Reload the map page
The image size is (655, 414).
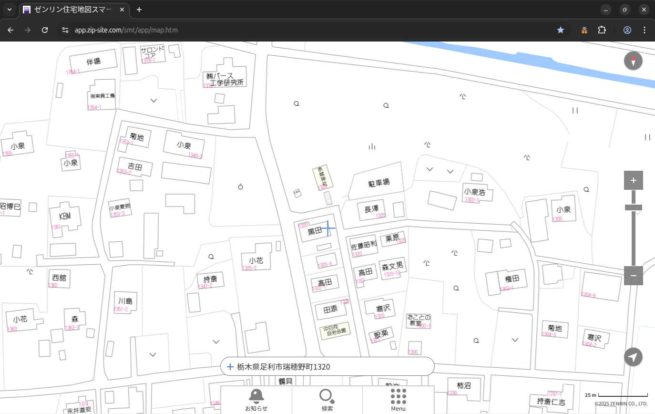[45, 30]
